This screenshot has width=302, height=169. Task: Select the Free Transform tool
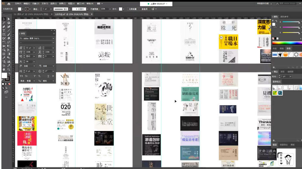pyautogui.click(x=9, y=46)
